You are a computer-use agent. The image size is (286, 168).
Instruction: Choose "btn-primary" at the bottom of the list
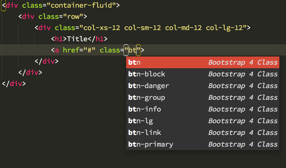[203, 144]
